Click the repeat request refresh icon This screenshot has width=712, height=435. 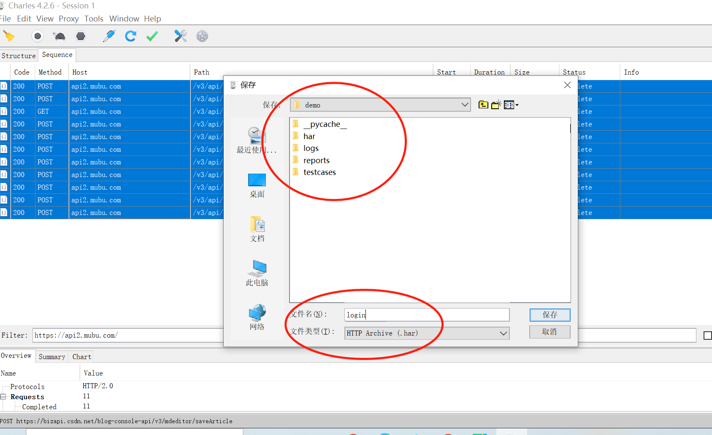(130, 36)
